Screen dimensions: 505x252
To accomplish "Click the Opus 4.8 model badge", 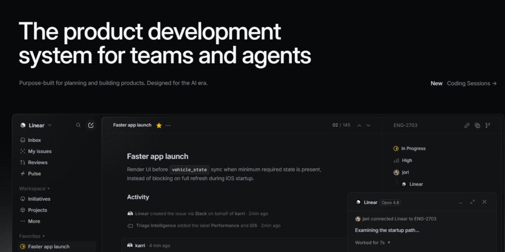I will click(390, 202).
